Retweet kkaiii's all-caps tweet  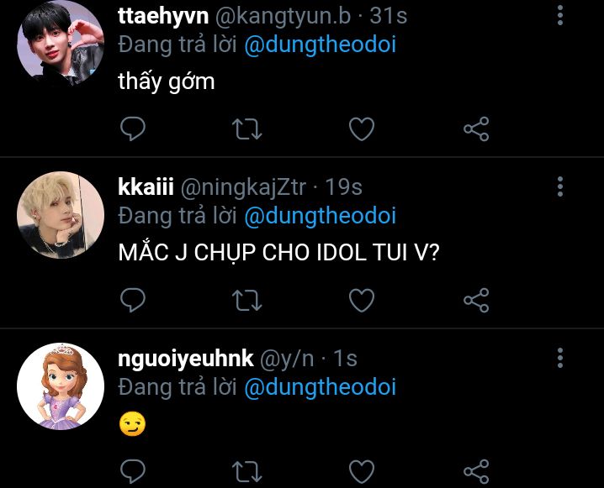pyautogui.click(x=247, y=300)
